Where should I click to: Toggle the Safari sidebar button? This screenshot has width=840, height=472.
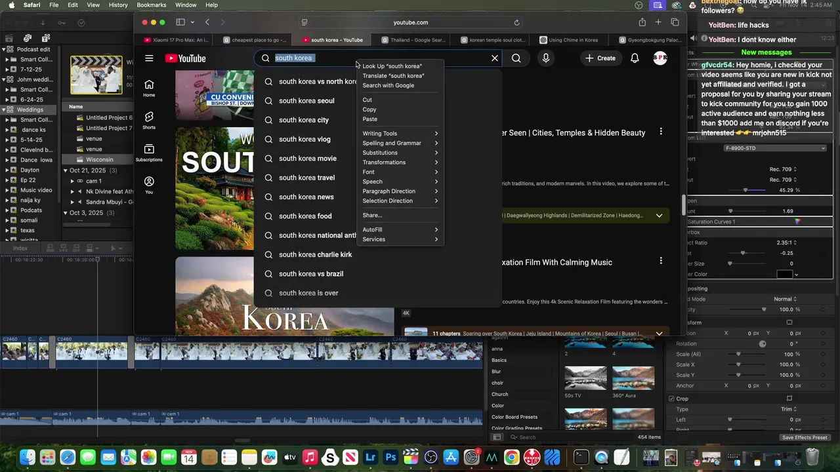pyautogui.click(x=180, y=22)
